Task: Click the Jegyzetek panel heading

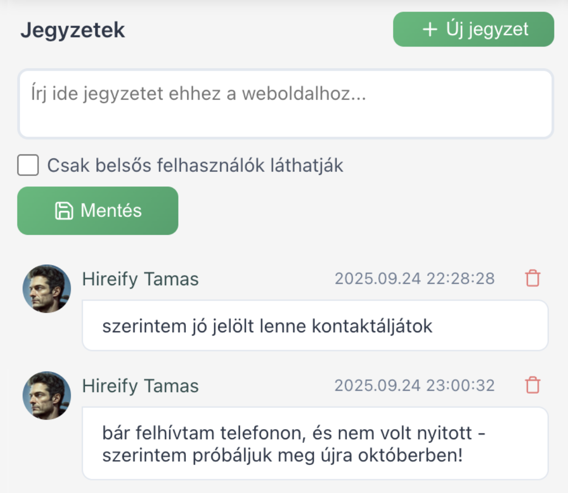Action: (74, 30)
